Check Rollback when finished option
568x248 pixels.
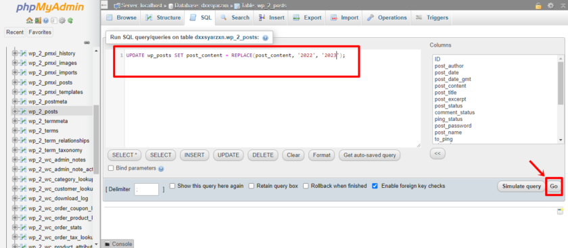[306, 186]
